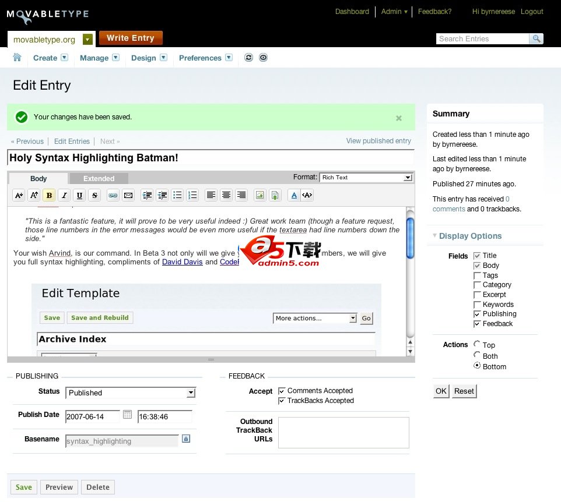The image size is (561, 502).
Task: Click the Preview button
Action: [59, 487]
